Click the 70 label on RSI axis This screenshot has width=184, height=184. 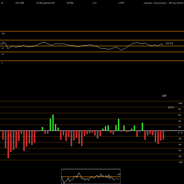pyautogui.click(x=3, y=42)
